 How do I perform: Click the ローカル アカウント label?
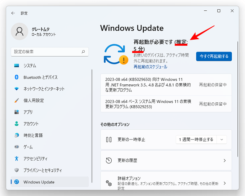click(x=44, y=35)
